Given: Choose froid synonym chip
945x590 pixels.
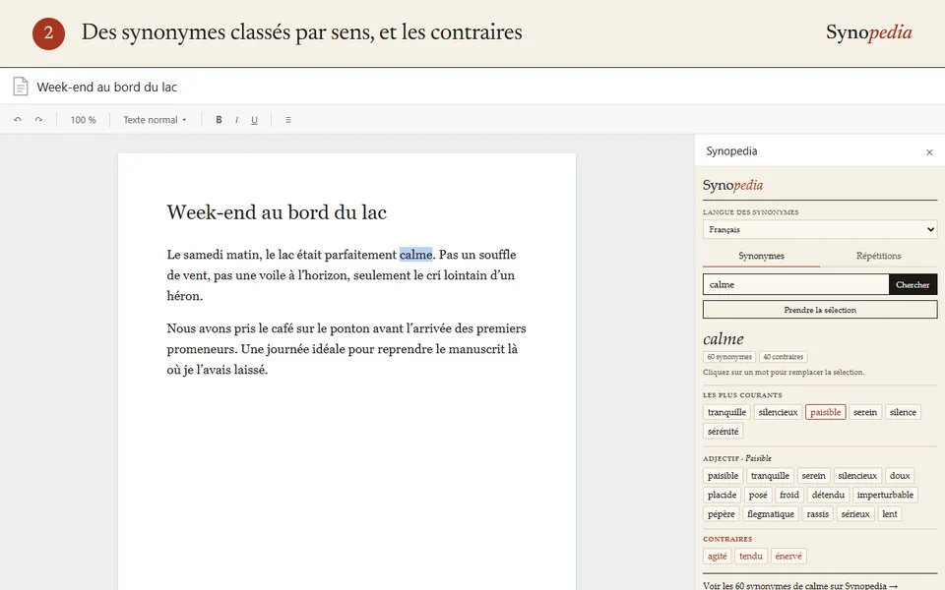Looking at the screenshot, I should point(788,495).
